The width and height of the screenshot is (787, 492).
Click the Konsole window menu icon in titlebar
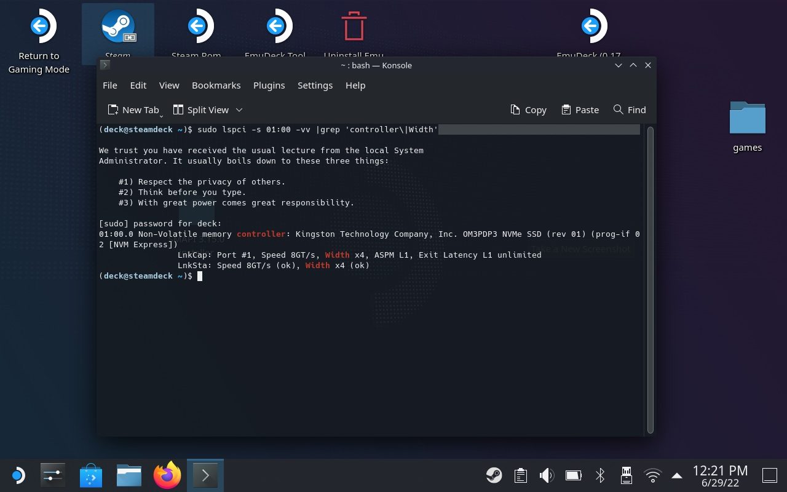pos(105,65)
